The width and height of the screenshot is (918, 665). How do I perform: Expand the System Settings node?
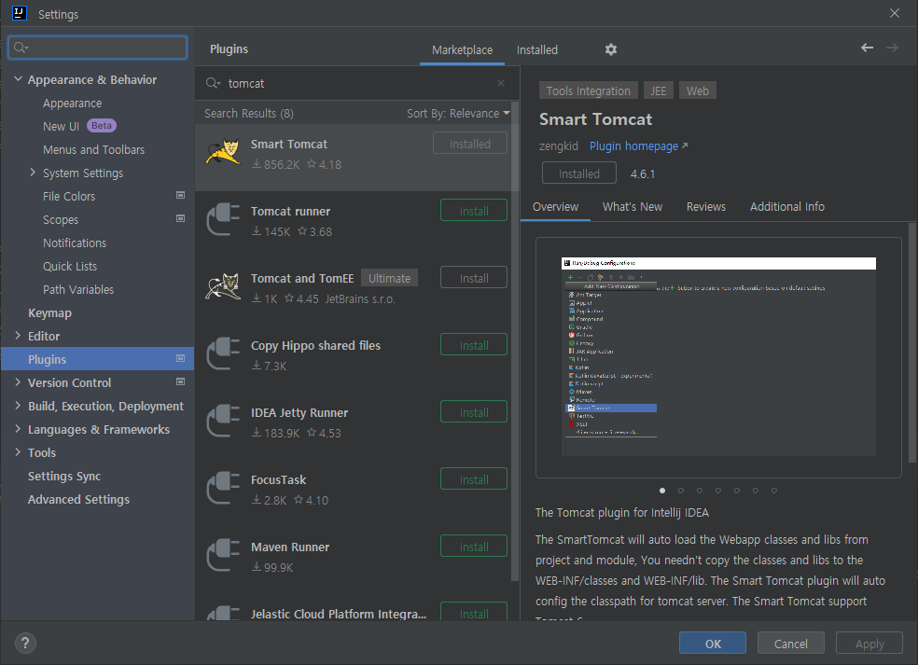(33, 173)
